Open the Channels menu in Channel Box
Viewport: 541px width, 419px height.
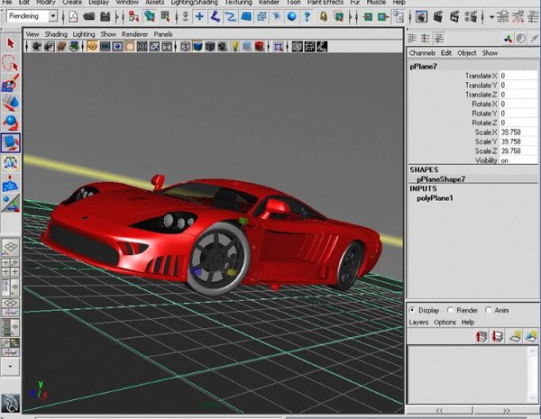[x=422, y=53]
